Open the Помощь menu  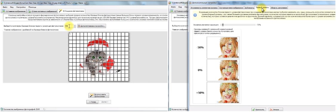pos(32,7)
